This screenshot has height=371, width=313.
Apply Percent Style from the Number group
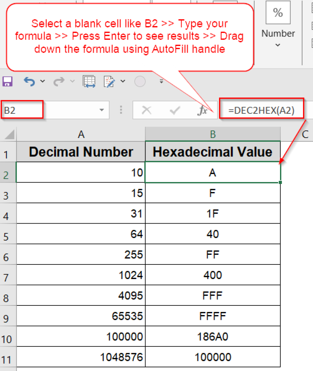tap(278, 12)
